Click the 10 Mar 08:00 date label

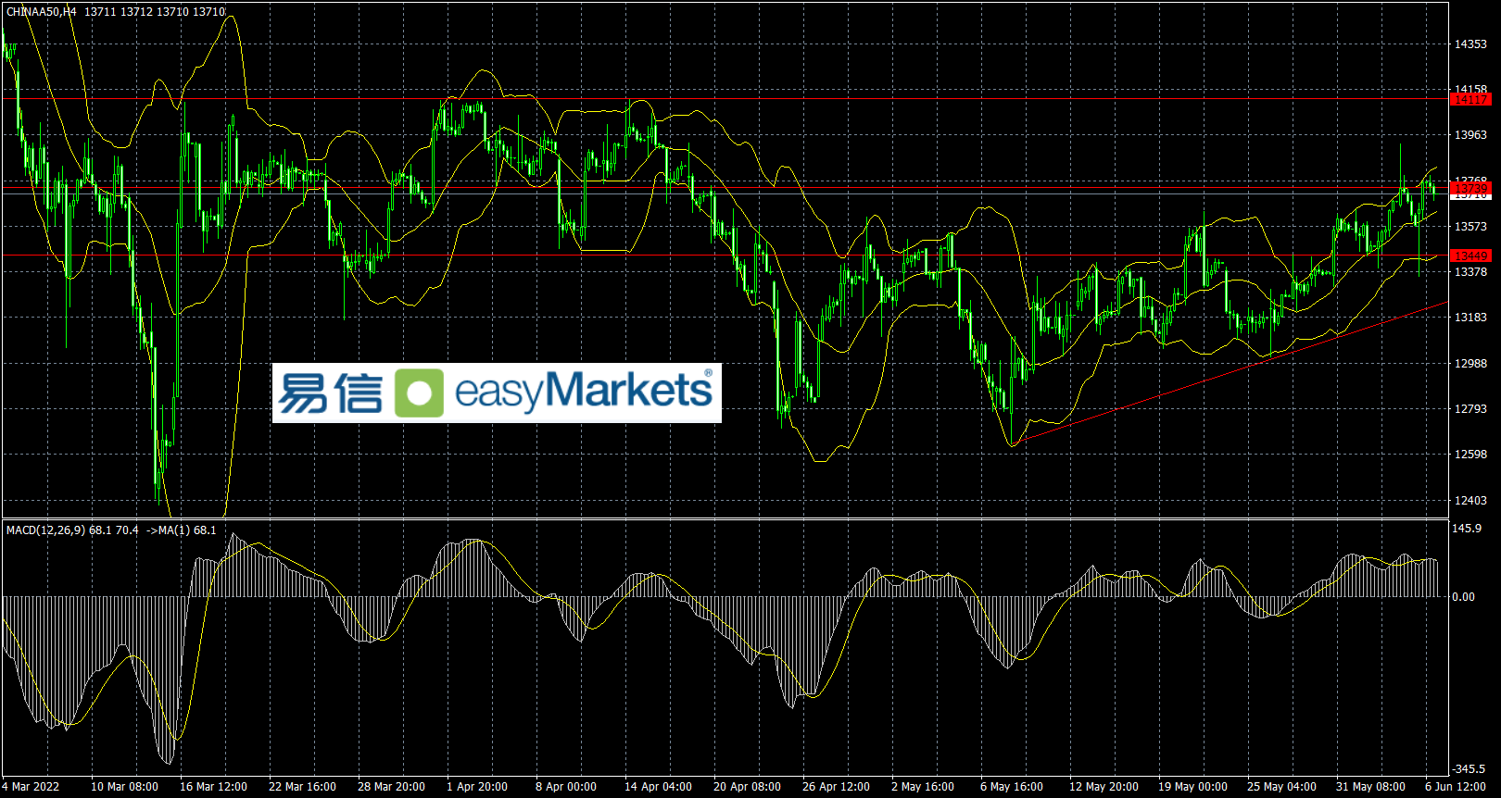click(124, 787)
